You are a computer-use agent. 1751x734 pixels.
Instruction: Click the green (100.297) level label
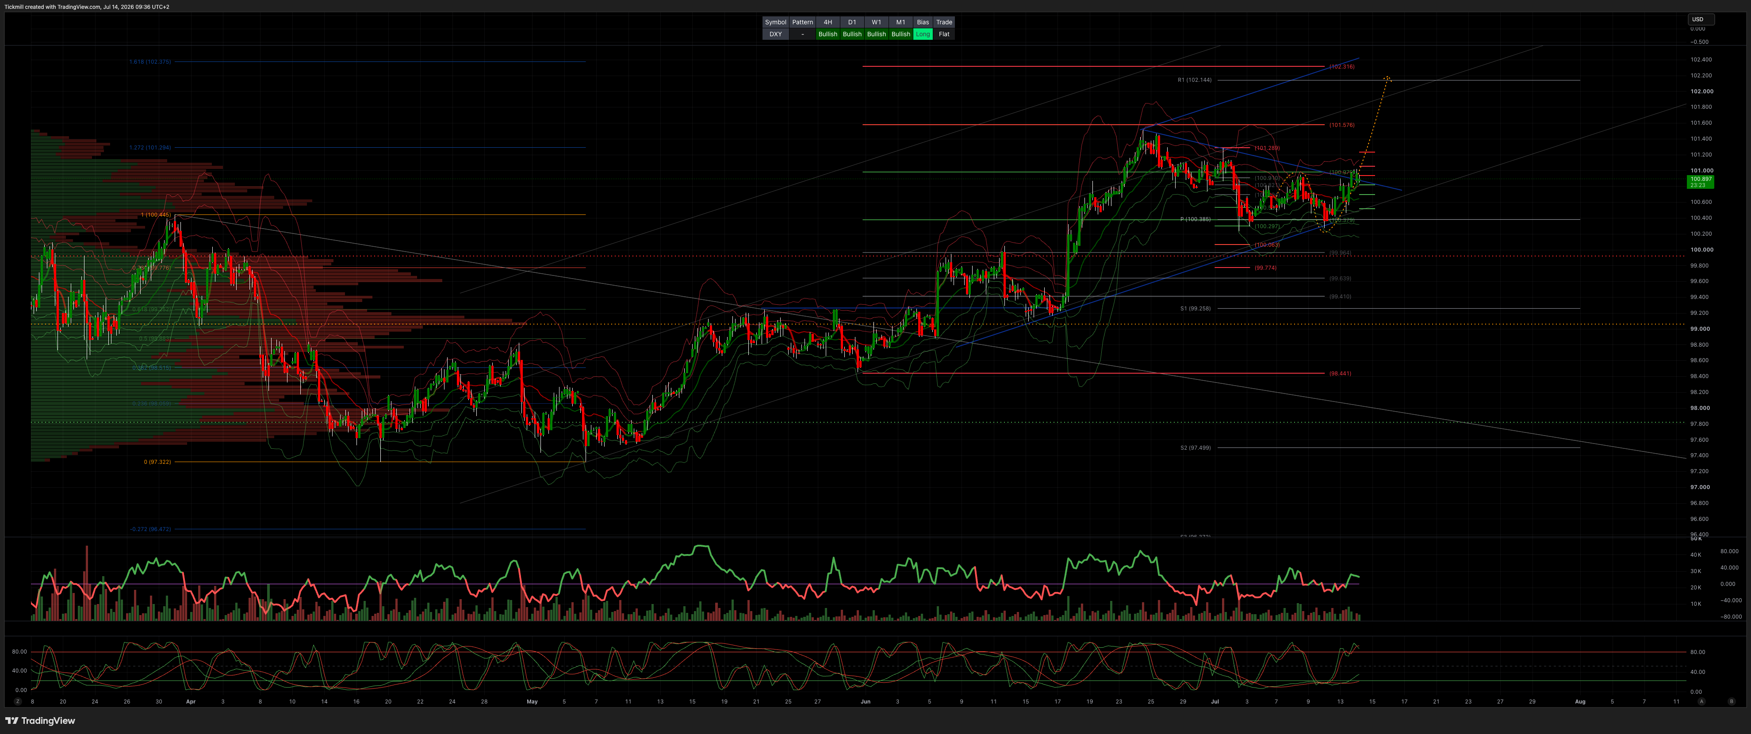click(1266, 226)
